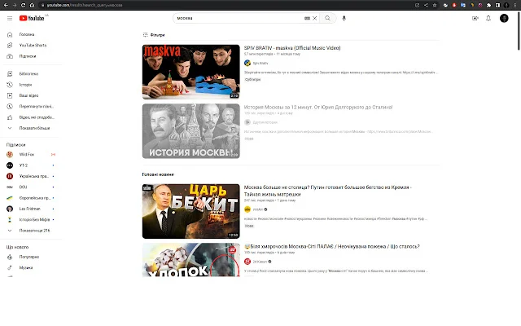Open Біля хмарочосів Москва-Сіті video title
521x326 pixels.
331,246
